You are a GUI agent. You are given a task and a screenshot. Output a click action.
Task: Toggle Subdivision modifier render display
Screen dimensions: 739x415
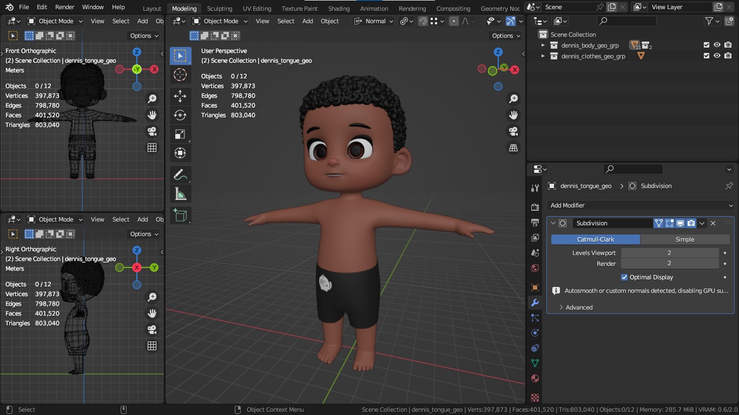[691, 223]
